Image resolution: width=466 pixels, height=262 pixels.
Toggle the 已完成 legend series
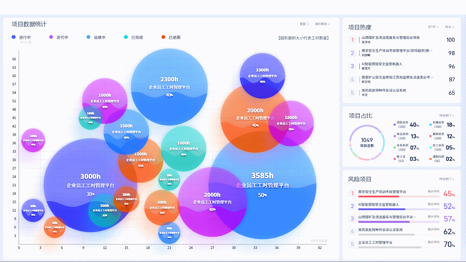pyautogui.click(x=133, y=37)
